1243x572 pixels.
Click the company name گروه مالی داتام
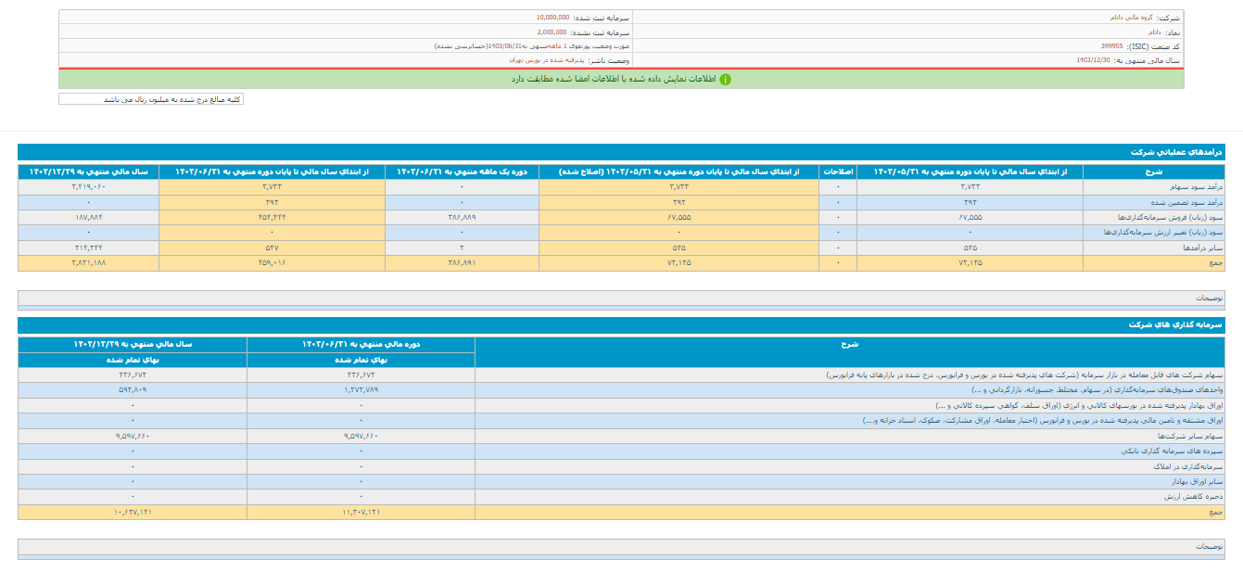tap(1133, 18)
